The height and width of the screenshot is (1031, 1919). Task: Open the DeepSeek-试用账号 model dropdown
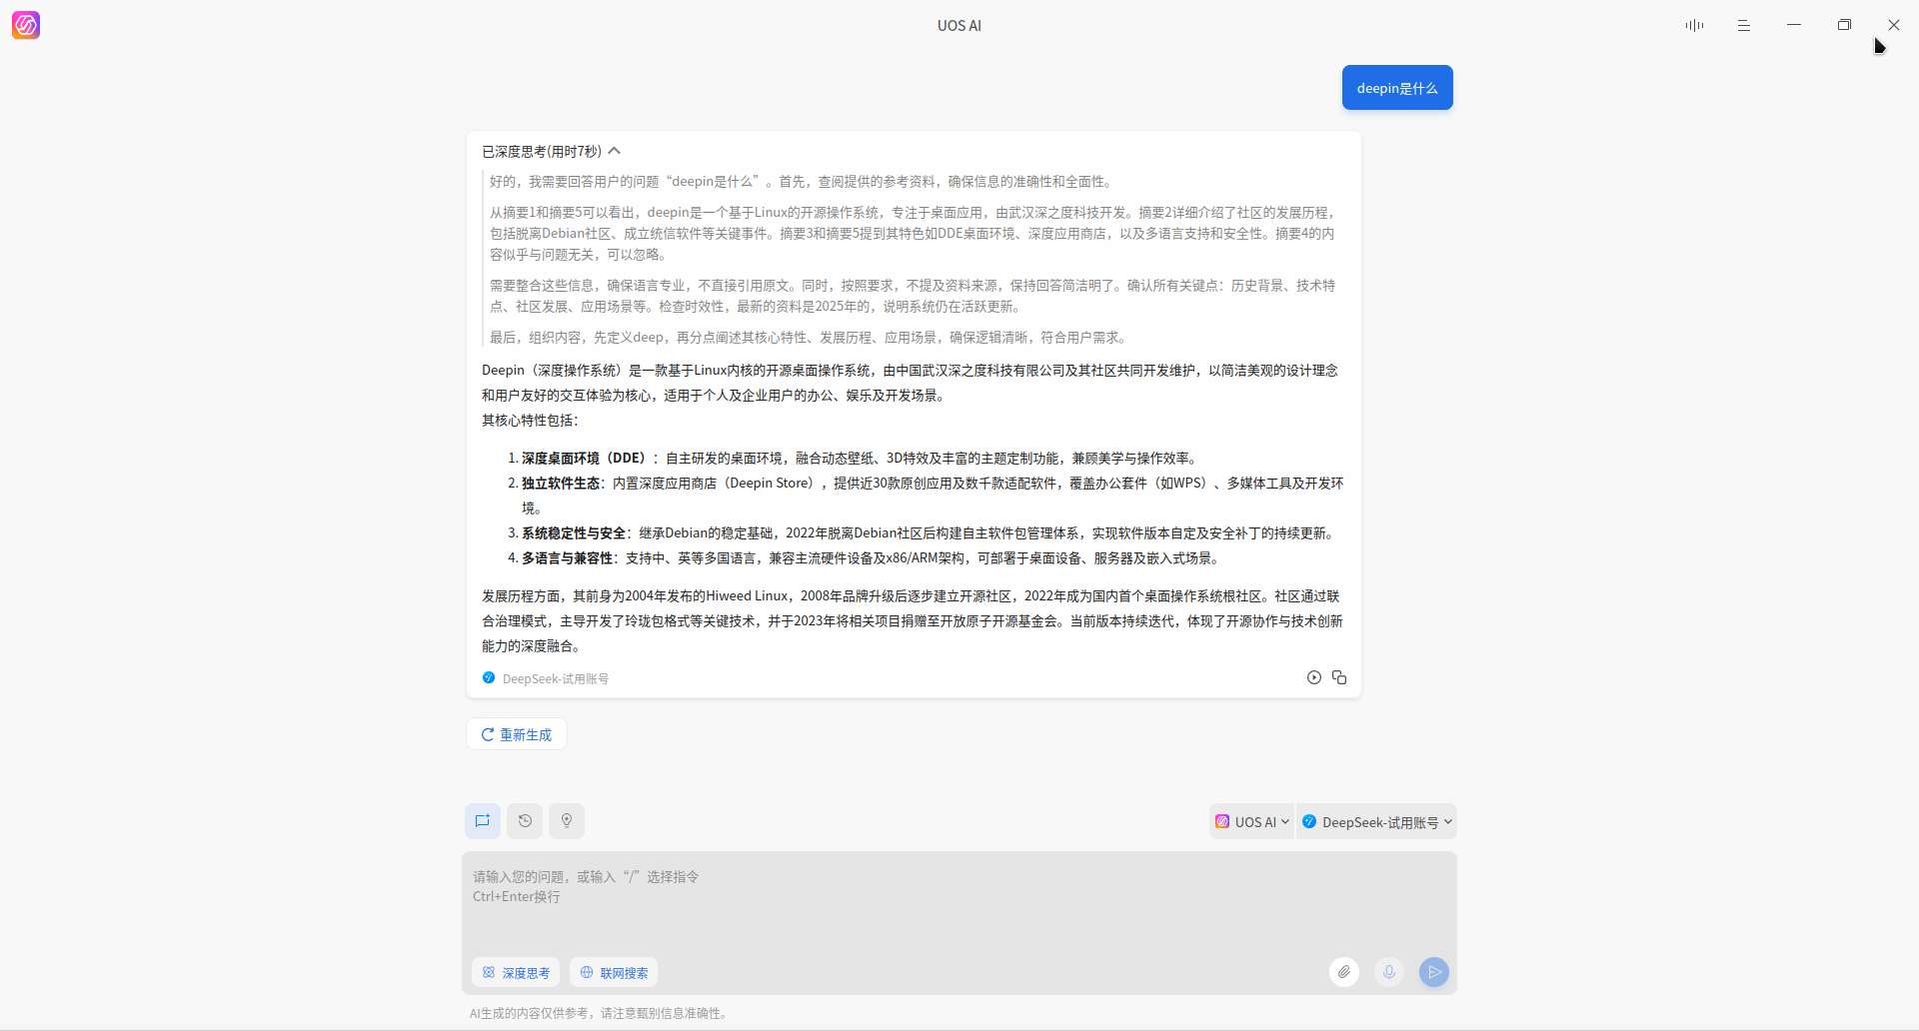(1376, 822)
